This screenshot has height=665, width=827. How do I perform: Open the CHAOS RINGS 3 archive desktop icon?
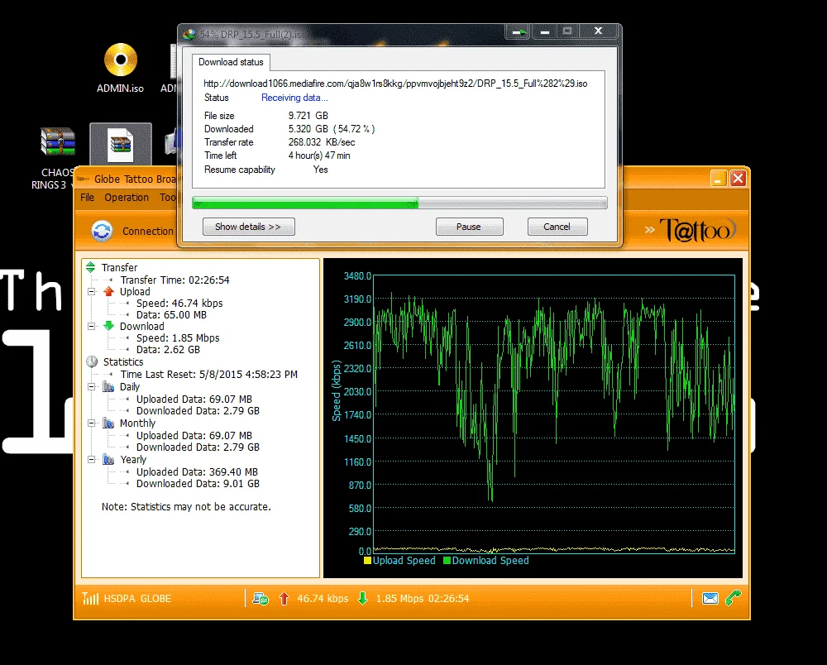[x=58, y=141]
